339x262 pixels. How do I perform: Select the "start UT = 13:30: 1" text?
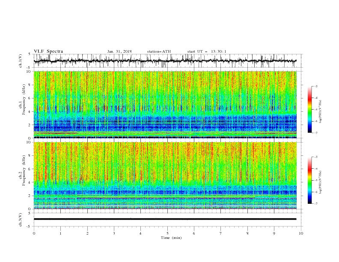(x=207, y=51)
